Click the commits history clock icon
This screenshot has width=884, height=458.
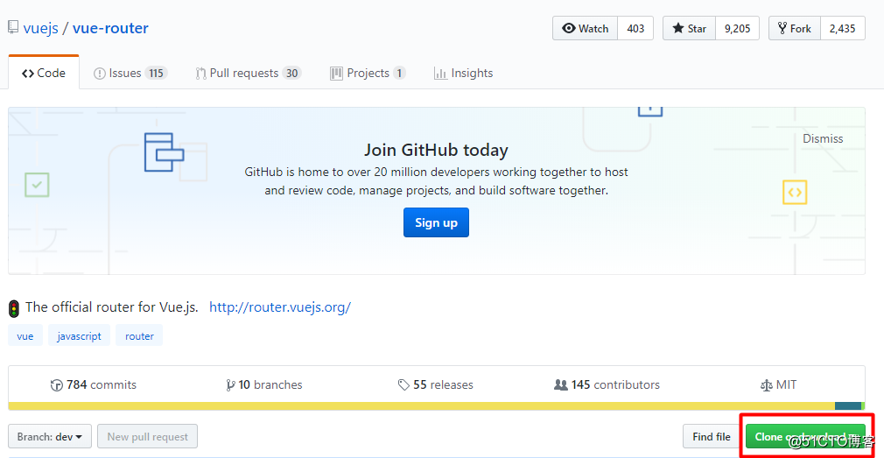[57, 385]
